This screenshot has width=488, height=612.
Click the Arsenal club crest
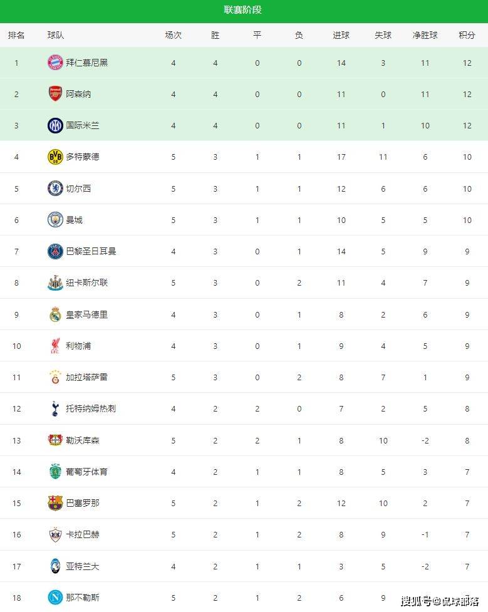[x=55, y=94]
